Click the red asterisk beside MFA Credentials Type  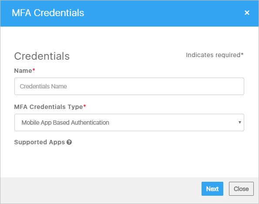tap(84, 106)
